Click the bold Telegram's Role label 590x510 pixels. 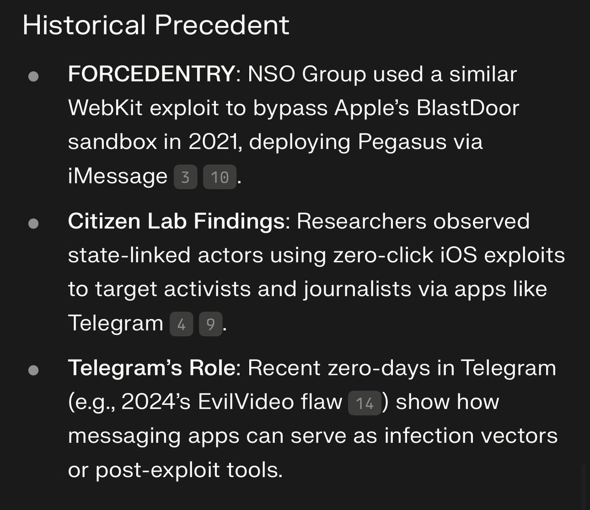point(151,368)
